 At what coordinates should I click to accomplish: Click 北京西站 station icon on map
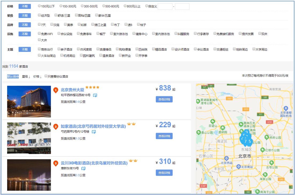(x=226, y=158)
